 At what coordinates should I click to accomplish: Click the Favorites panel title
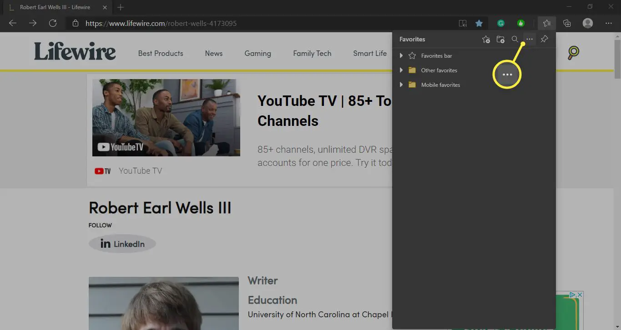(x=412, y=40)
